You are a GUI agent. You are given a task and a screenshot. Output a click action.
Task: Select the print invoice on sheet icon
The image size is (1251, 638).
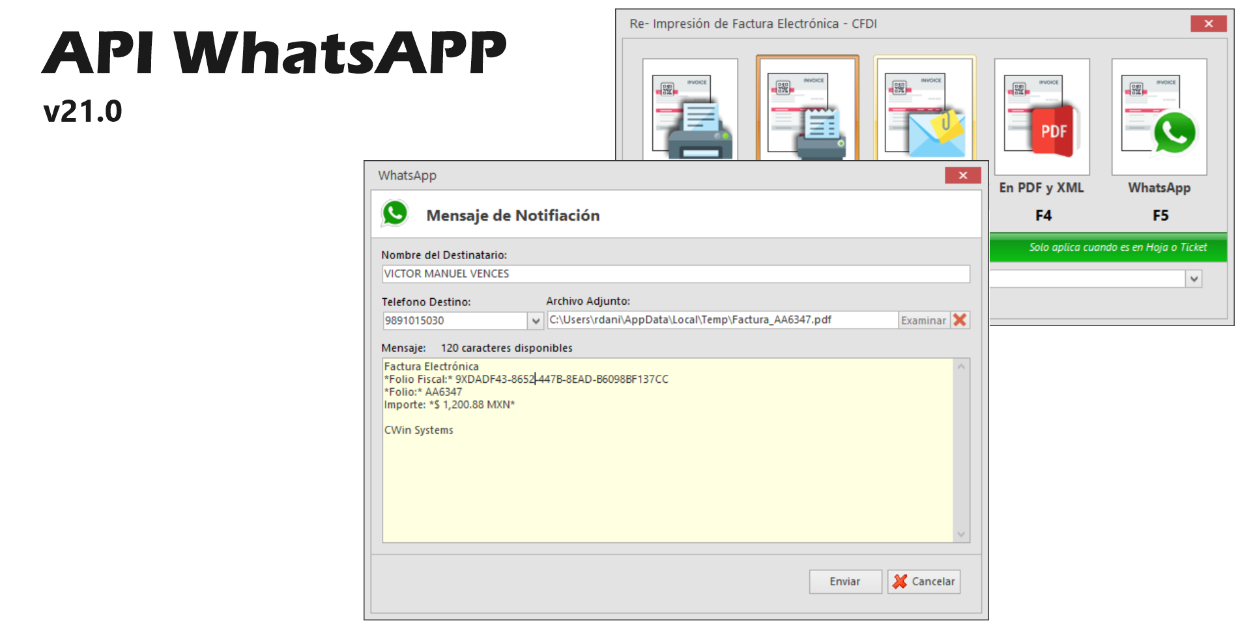coord(690,109)
